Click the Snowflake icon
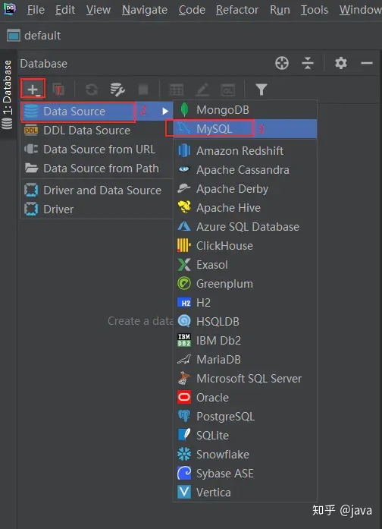Viewport: 382px width, 529px height. click(184, 454)
